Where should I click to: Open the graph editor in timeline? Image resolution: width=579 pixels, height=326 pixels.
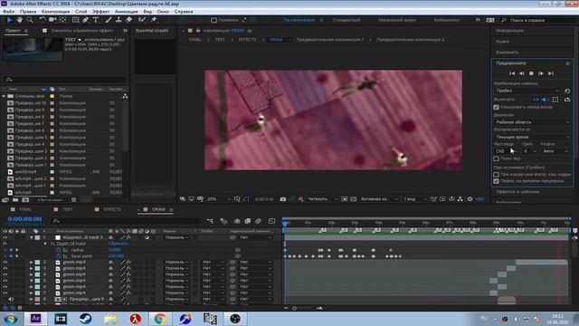pos(271,221)
